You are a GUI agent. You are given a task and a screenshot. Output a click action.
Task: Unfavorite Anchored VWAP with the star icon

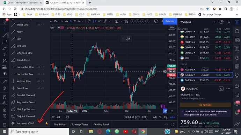[x=46, y=123]
